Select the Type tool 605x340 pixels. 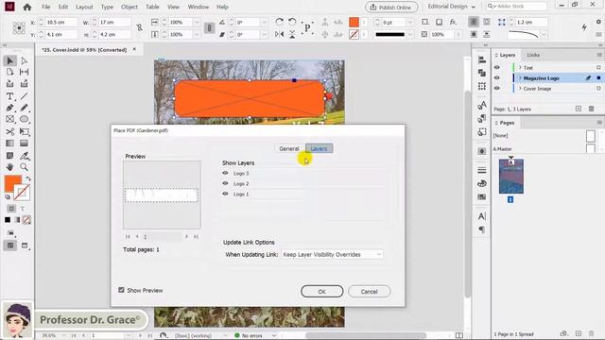pos(10,96)
